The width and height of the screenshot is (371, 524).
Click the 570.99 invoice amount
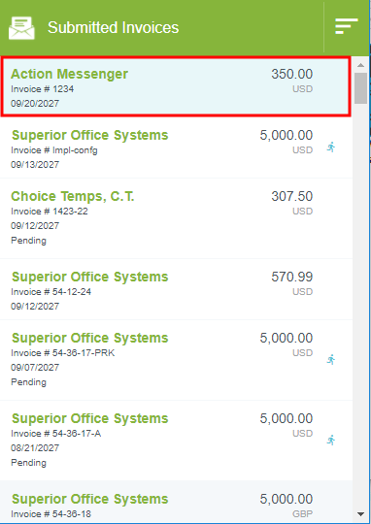(291, 277)
